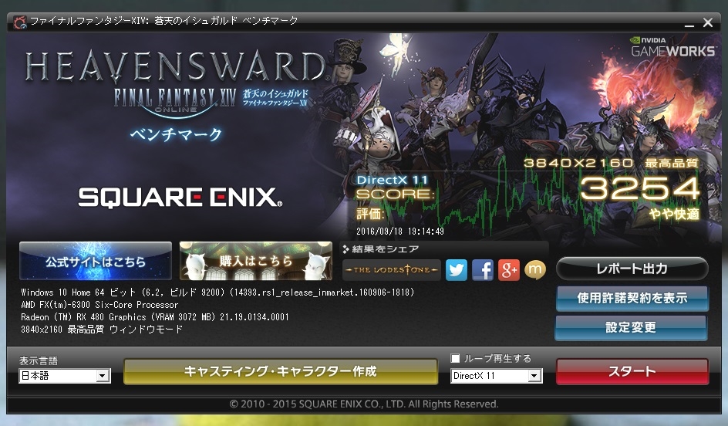Open the 表示言語 language dropdown

point(65,375)
